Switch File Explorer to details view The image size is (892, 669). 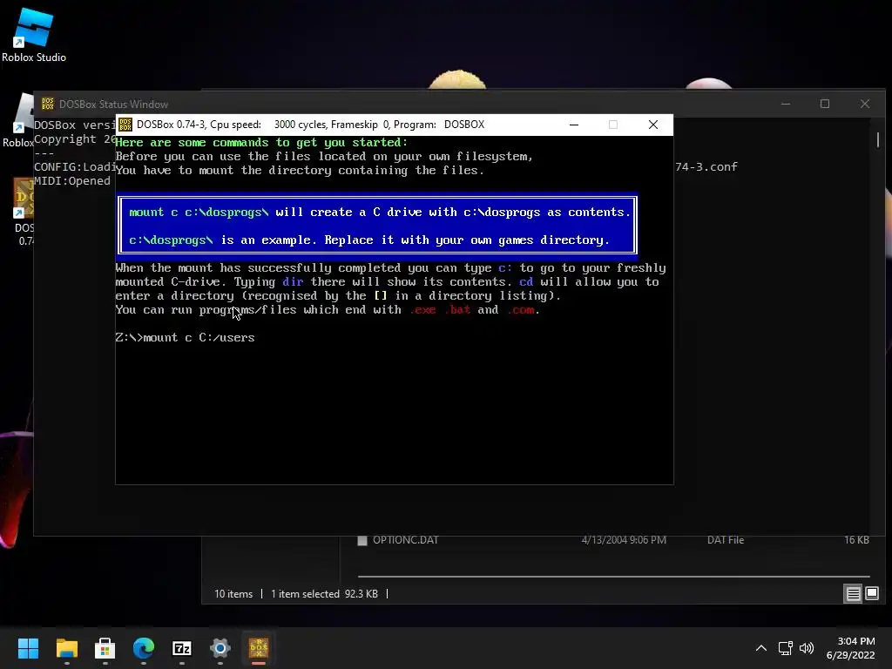(x=854, y=594)
